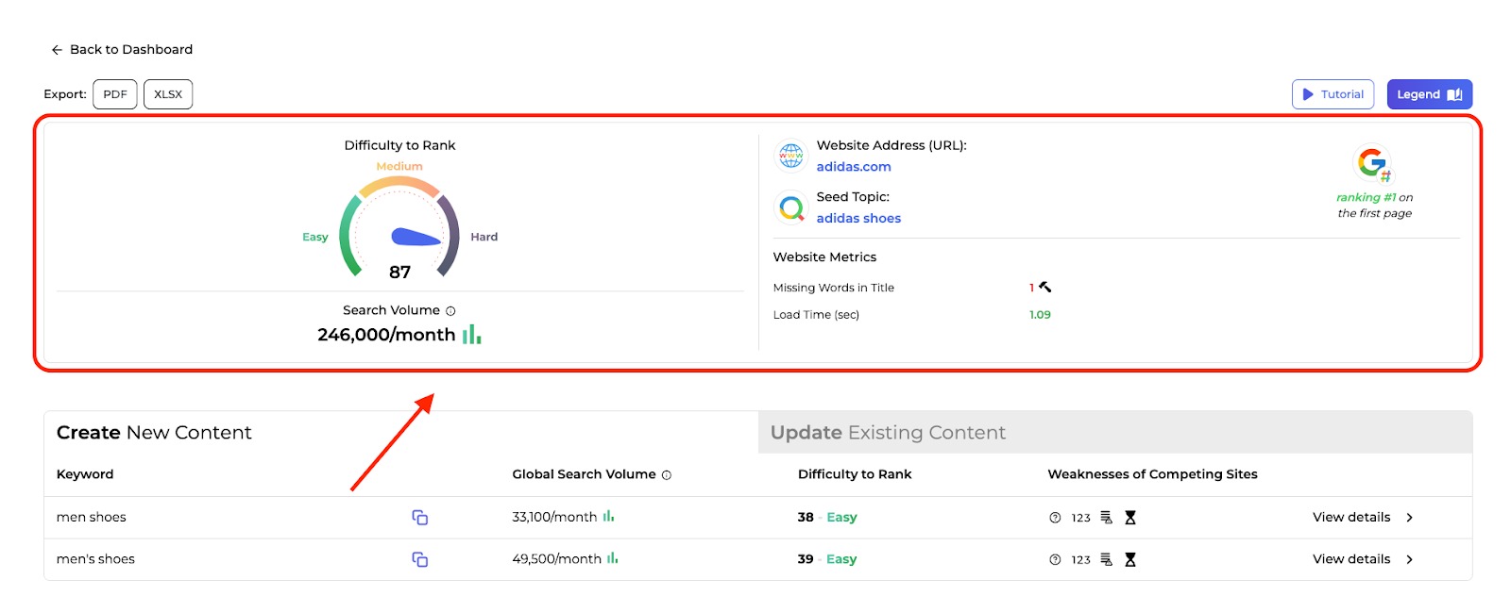Click the book icon inside the Legend button
Image resolution: width=1511 pixels, height=596 pixels.
pyautogui.click(x=1454, y=94)
